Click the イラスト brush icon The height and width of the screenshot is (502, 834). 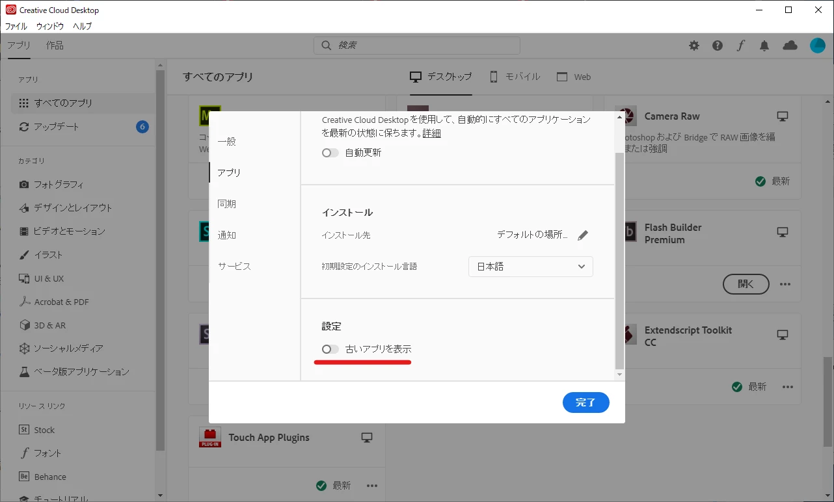[x=24, y=255]
